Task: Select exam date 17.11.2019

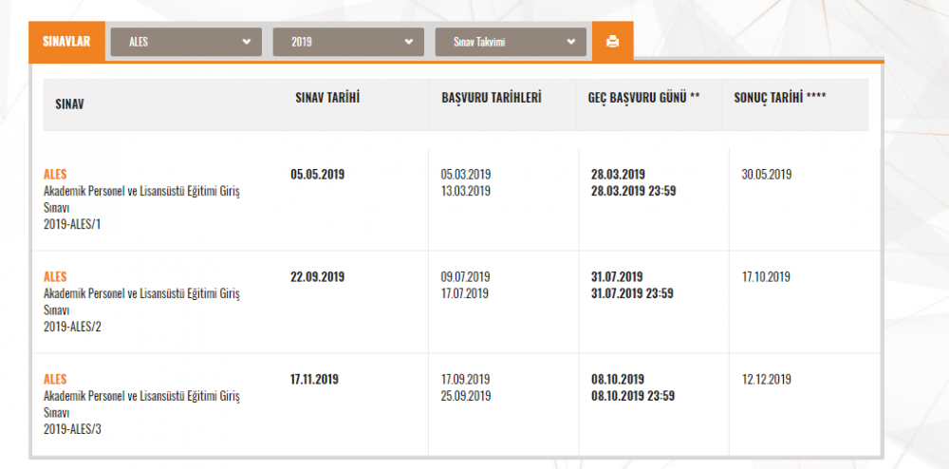Action: 315,380
